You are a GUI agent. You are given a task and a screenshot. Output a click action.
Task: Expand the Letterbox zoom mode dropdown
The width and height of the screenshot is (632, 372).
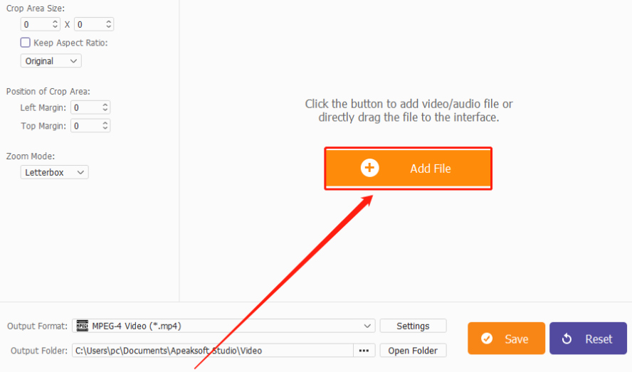54,173
